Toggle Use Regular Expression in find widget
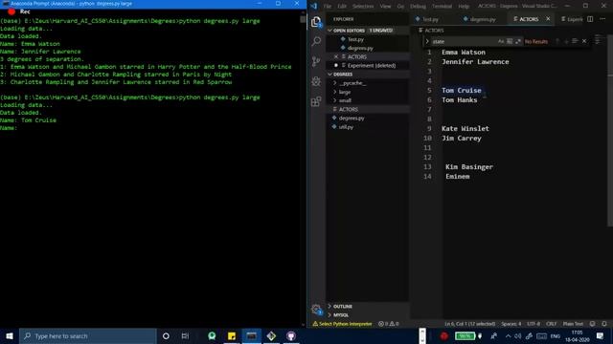Screen dimensions: 613x344 pos(518,41)
